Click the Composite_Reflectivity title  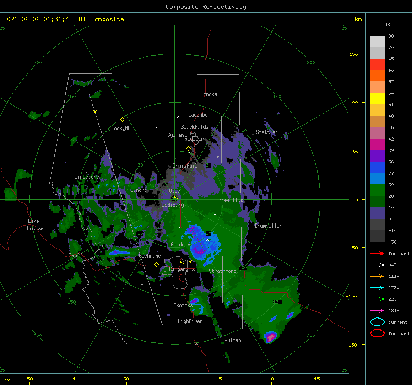[206, 7]
